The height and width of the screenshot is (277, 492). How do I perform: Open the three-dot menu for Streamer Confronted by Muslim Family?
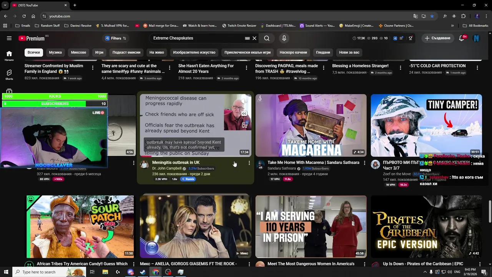point(93,68)
